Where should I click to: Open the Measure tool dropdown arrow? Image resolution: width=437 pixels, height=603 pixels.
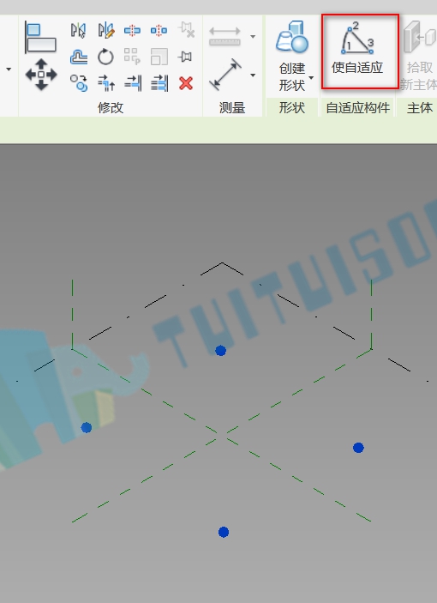[x=253, y=37]
